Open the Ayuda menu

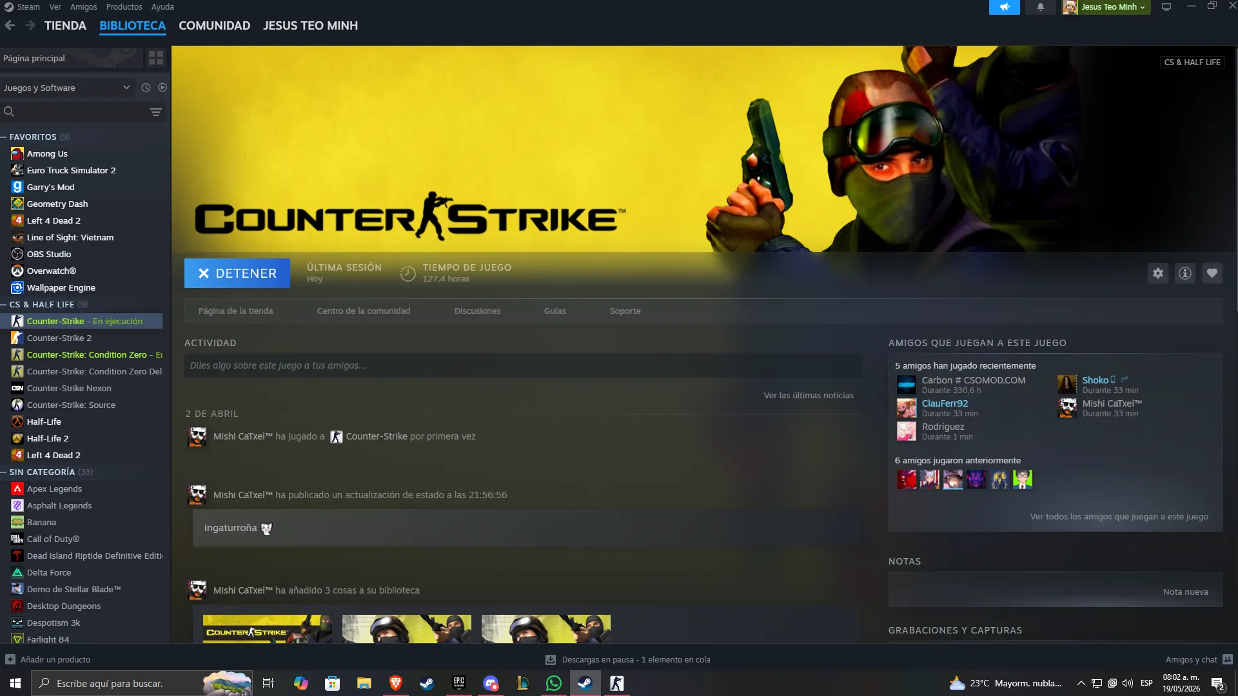click(x=162, y=7)
